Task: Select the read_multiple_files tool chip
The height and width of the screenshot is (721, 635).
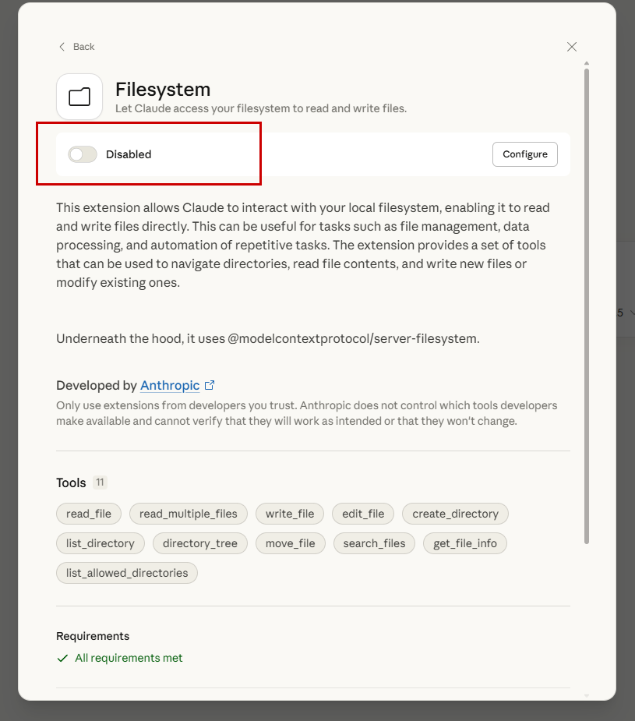Action: 188,514
